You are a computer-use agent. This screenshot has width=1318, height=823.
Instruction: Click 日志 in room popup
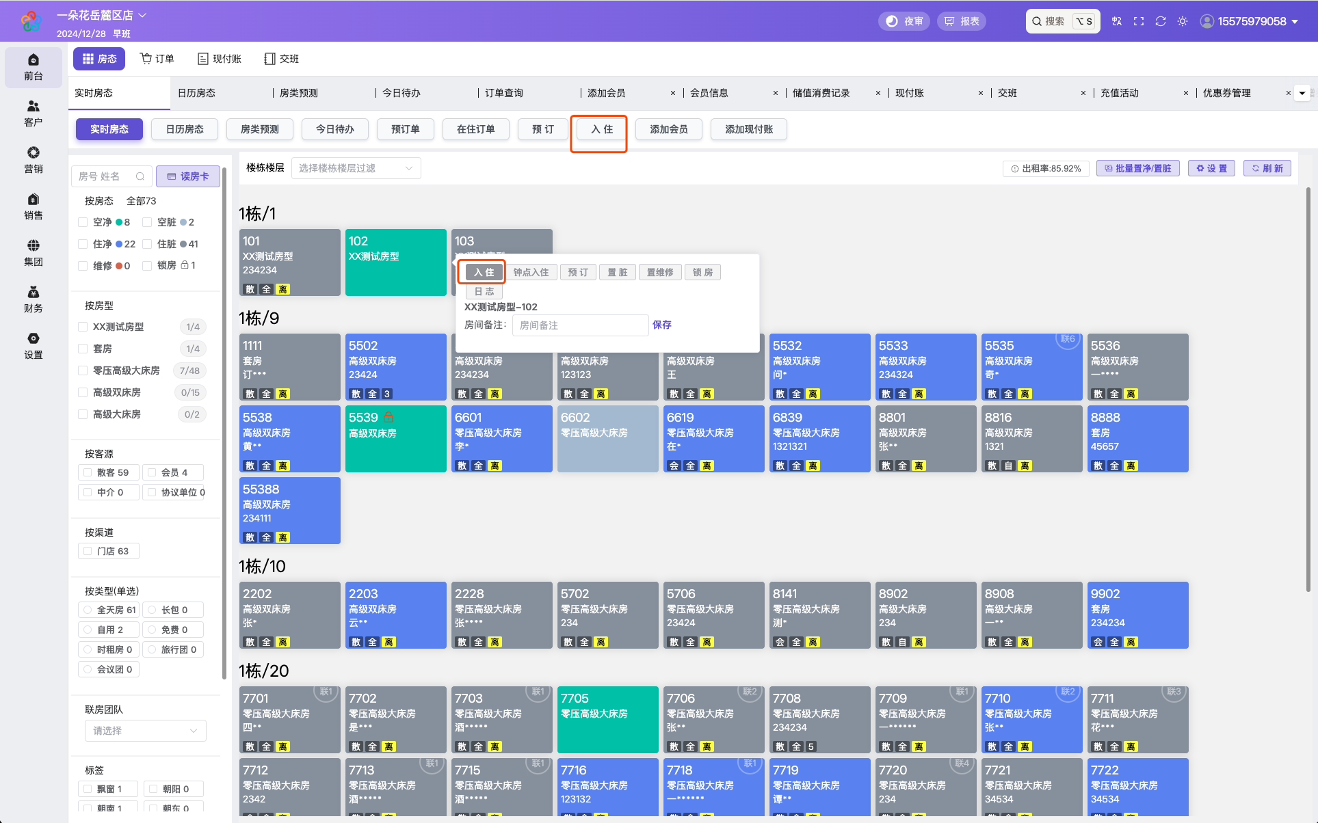click(x=484, y=291)
